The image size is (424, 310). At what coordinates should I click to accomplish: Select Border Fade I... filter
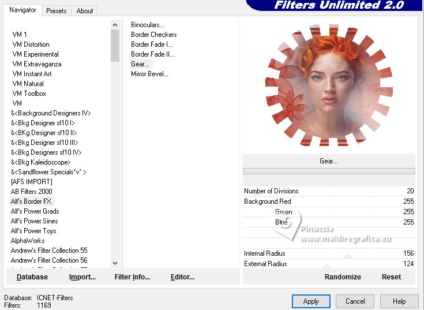coord(152,44)
